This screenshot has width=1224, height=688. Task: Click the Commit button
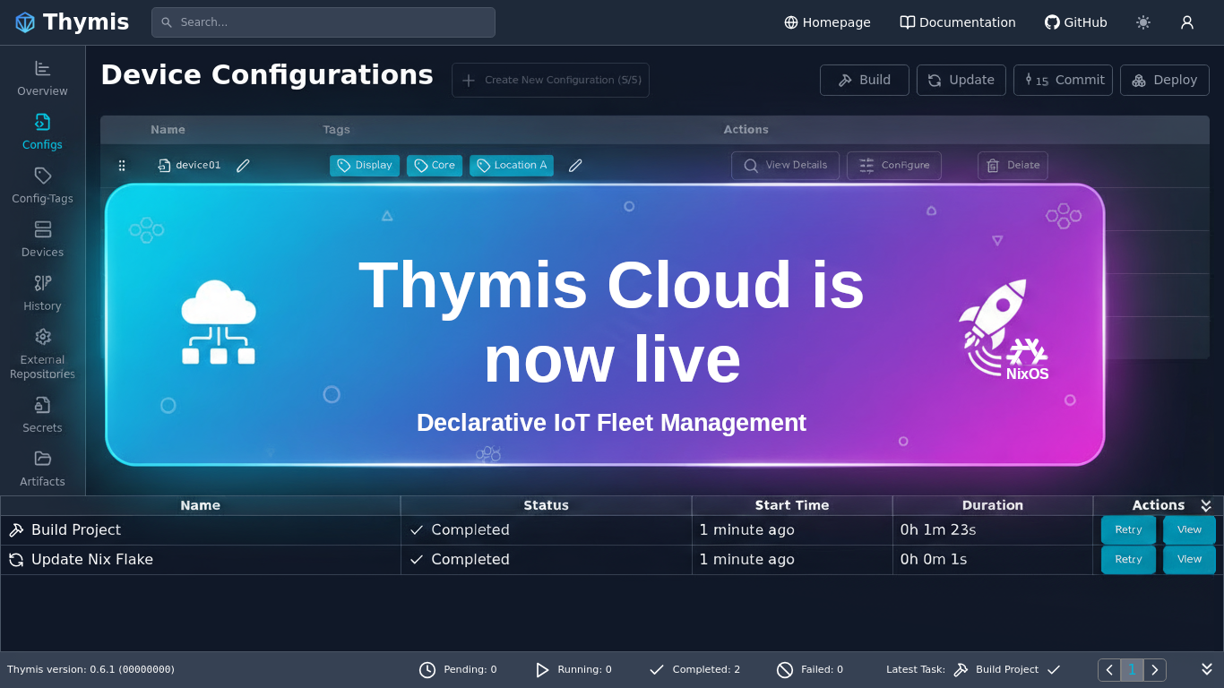[x=1064, y=80]
